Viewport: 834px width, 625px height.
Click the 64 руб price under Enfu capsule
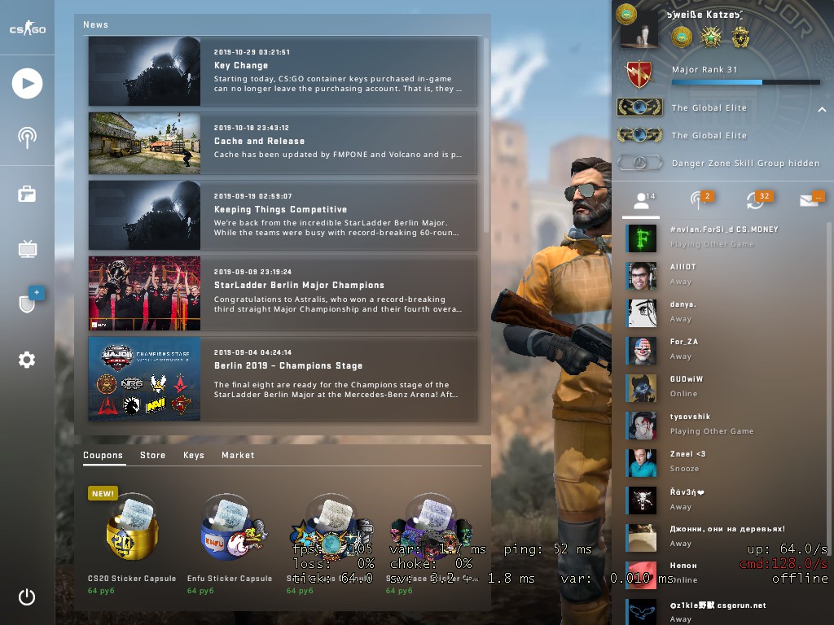click(x=200, y=591)
